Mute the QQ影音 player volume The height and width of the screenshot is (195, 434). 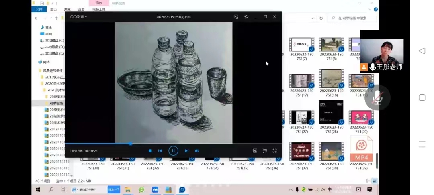pyautogui.click(x=197, y=151)
